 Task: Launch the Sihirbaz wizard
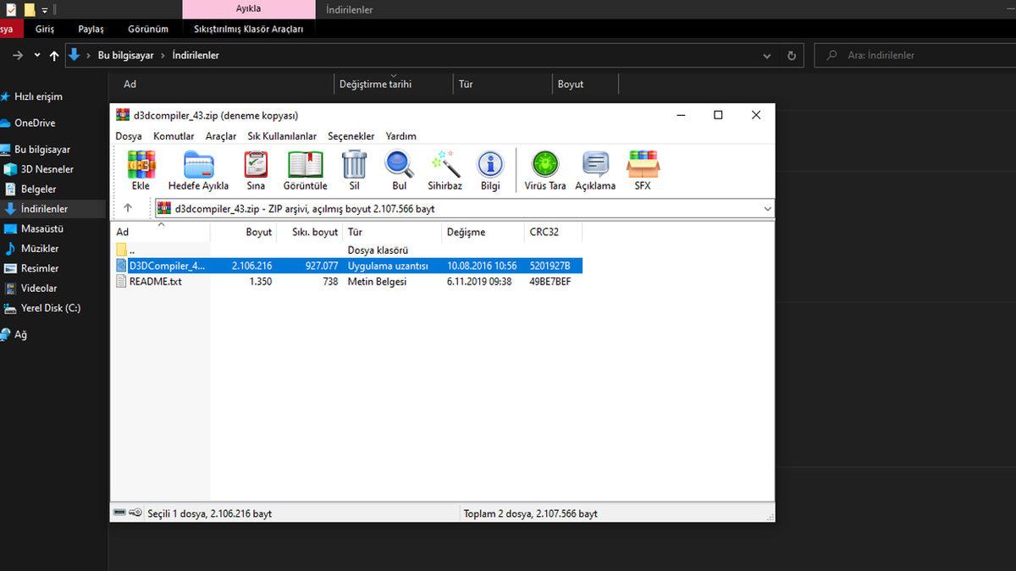click(444, 169)
